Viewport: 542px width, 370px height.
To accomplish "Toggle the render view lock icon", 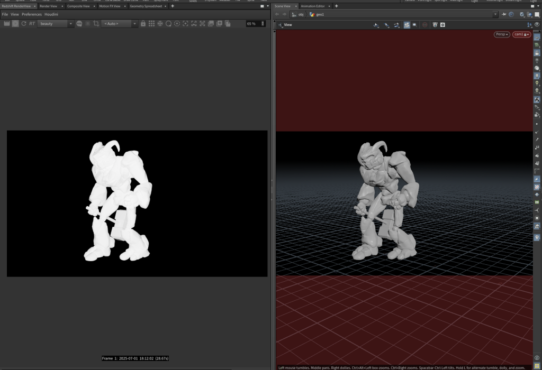I will pos(143,24).
